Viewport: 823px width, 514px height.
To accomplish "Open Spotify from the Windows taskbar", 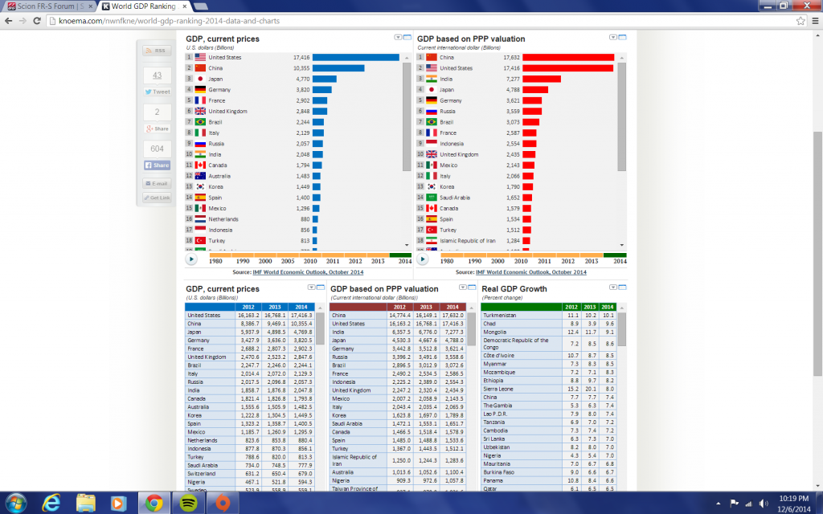I will (186, 503).
